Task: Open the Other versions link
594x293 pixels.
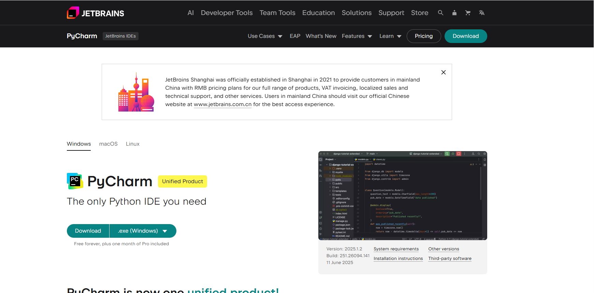Action: tap(444, 249)
